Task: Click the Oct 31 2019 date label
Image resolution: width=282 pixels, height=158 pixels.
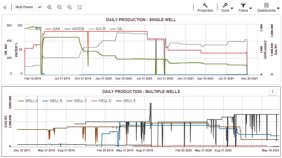Action: (83, 79)
